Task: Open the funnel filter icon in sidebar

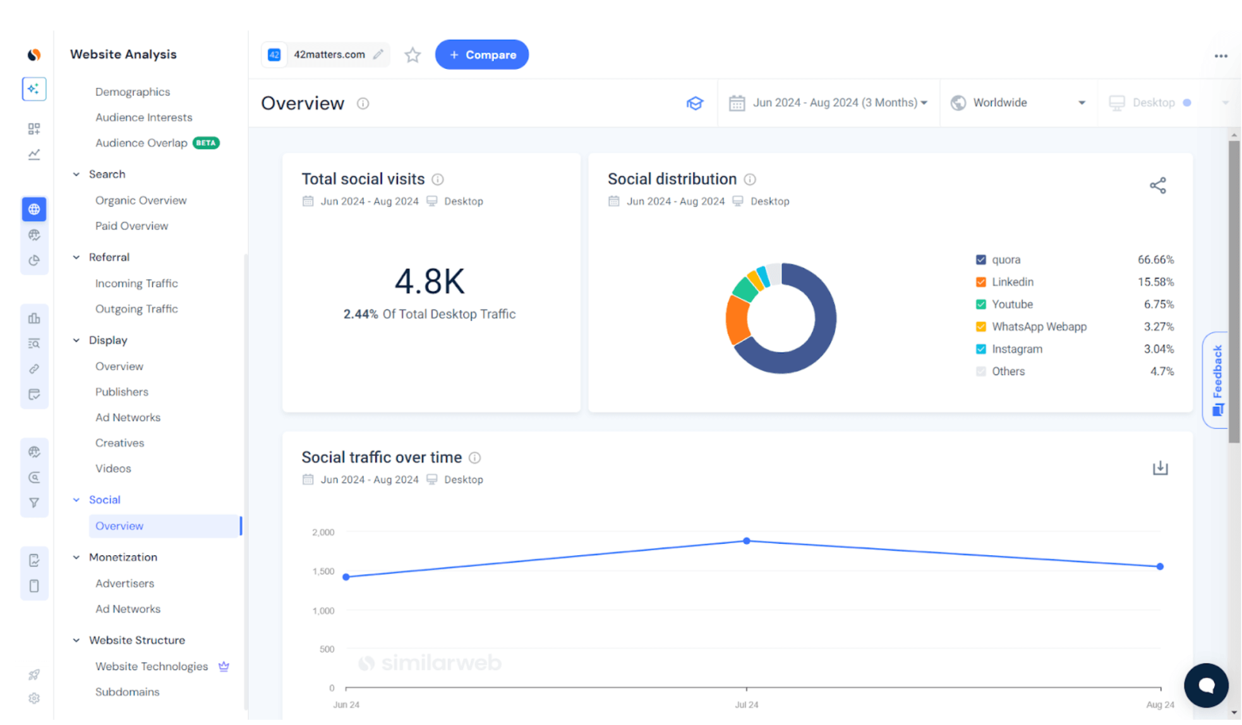Action: pos(34,502)
